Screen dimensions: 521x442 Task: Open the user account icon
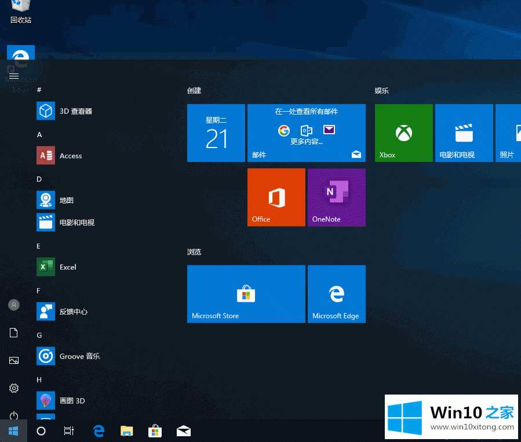click(x=14, y=305)
